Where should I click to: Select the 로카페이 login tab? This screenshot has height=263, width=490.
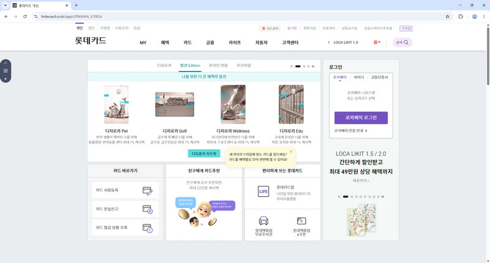(340, 77)
